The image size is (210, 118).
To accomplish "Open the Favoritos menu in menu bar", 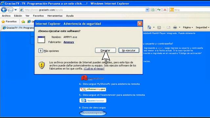I will point(38,16).
